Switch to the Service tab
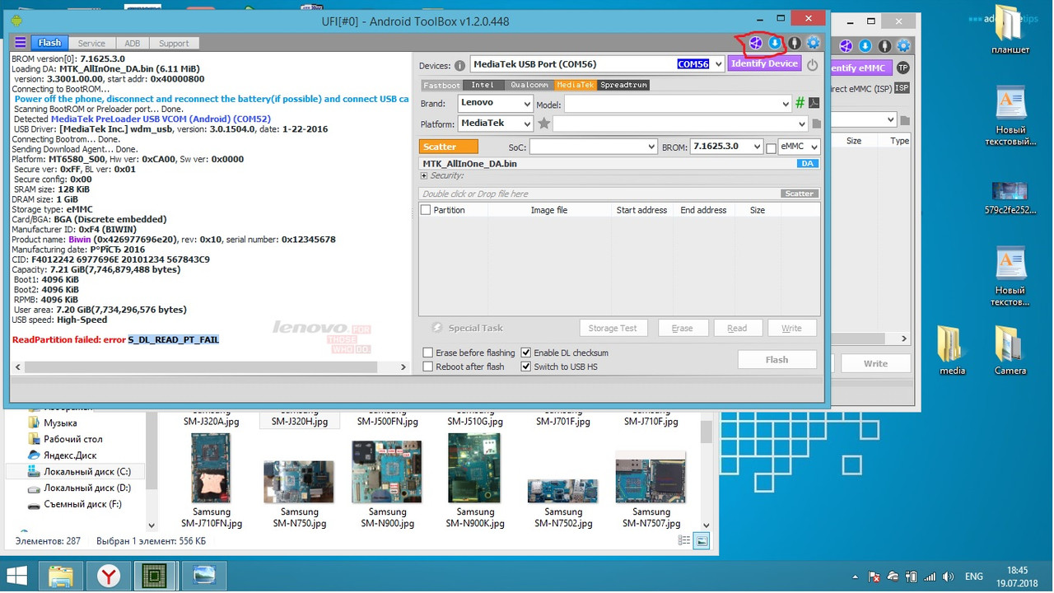The image size is (1054, 593). [x=91, y=43]
